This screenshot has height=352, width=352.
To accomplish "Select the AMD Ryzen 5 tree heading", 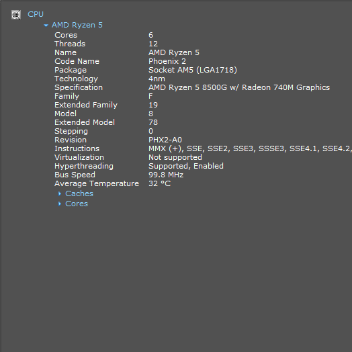I will click(77, 25).
